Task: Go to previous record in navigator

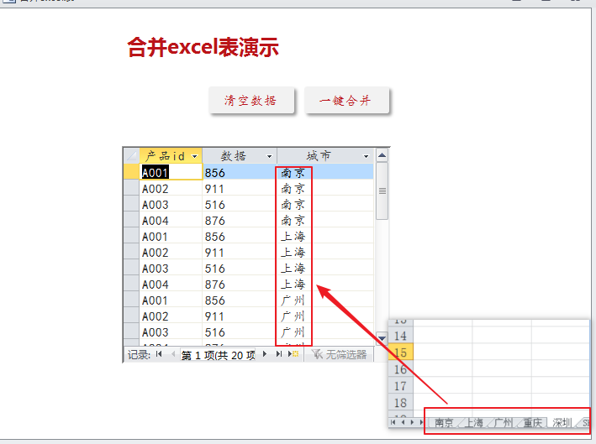Action: (x=173, y=354)
